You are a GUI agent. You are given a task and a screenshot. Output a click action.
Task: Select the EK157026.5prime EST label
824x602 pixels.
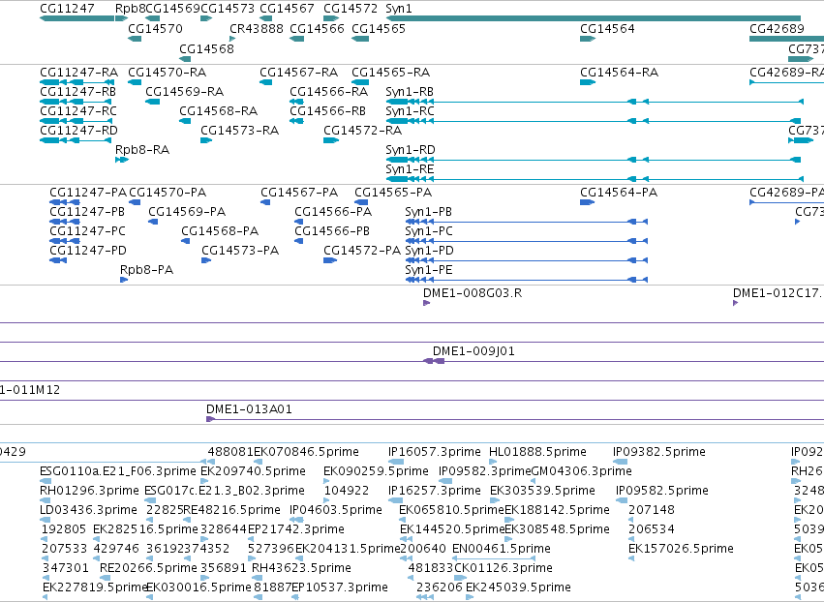[x=681, y=549]
